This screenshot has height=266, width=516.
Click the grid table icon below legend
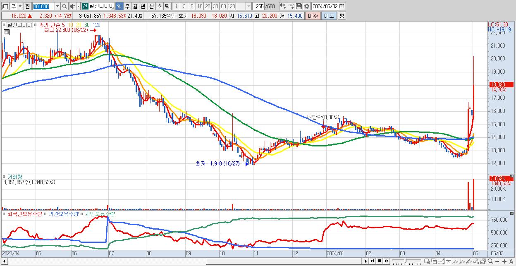(6, 32)
